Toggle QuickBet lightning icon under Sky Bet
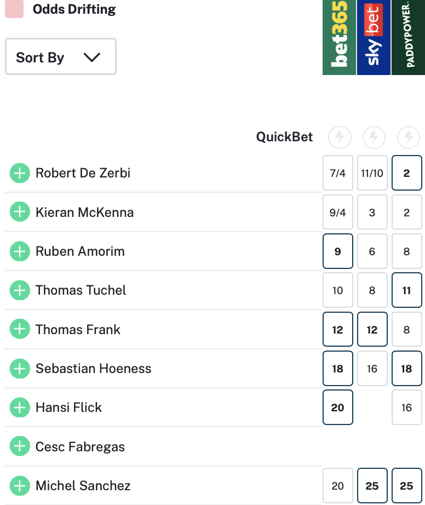The height and width of the screenshot is (505, 425). 374,137
